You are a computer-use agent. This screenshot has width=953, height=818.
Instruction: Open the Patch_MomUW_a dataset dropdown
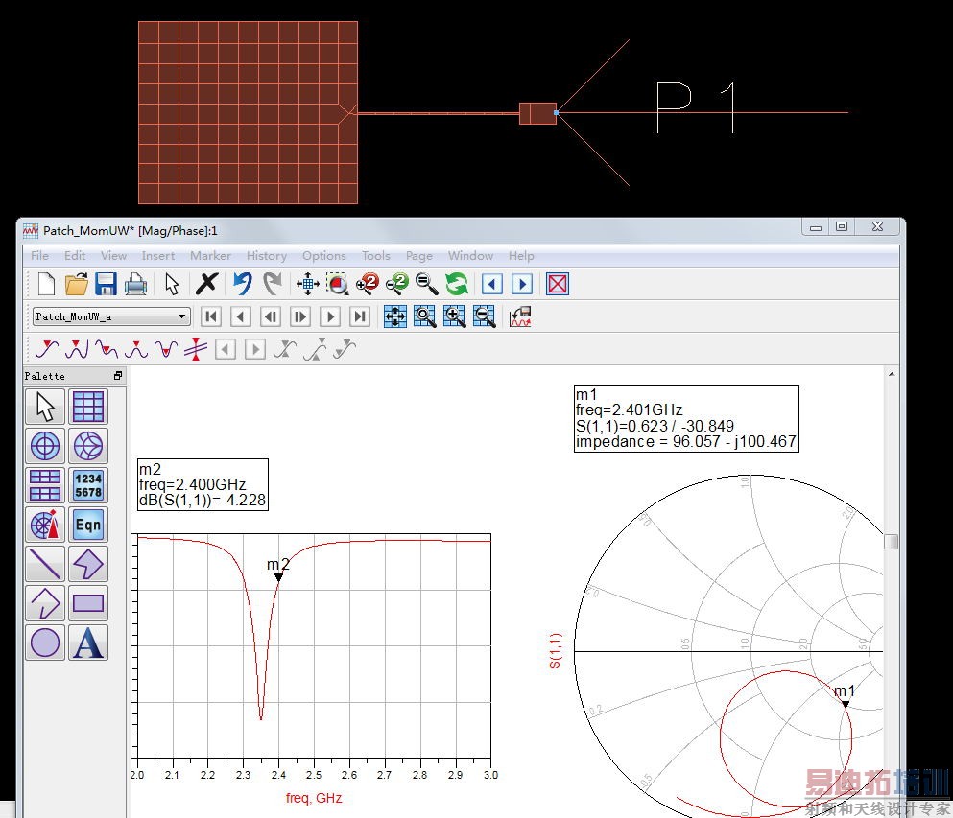tap(182, 316)
